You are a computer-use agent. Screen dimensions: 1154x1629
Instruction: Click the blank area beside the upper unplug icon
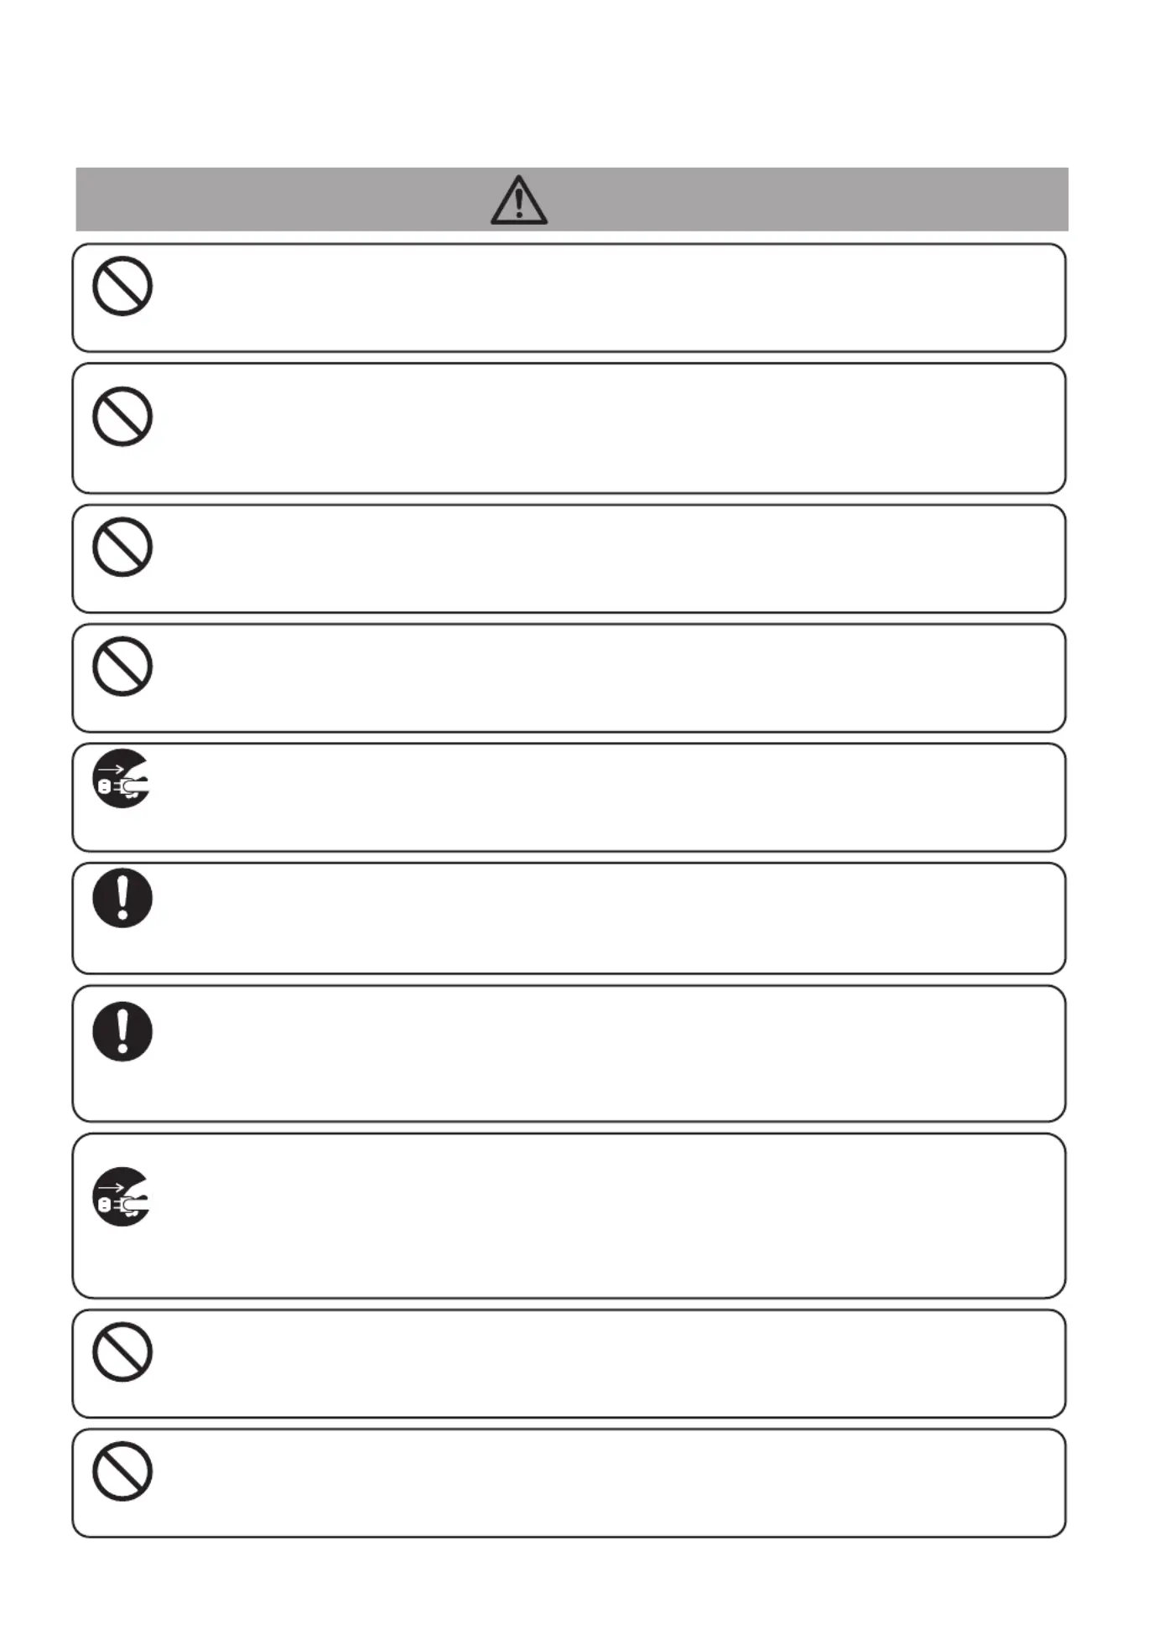pyautogui.click(x=604, y=797)
